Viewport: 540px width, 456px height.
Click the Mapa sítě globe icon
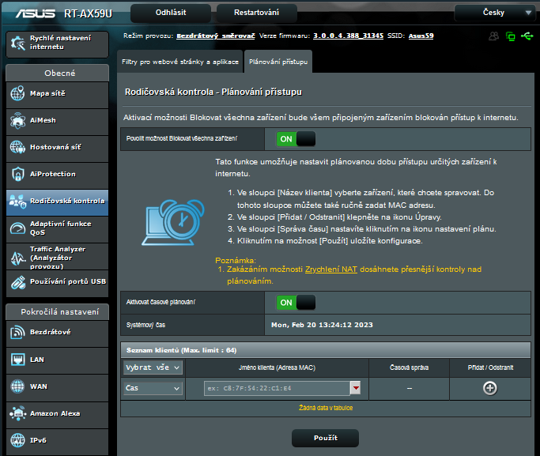tap(17, 94)
